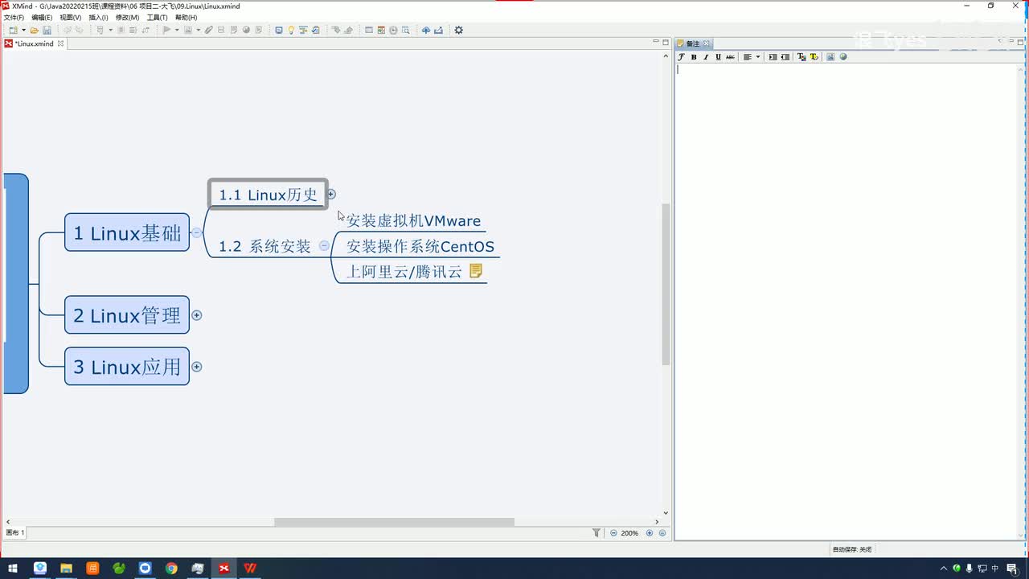Image resolution: width=1029 pixels, height=579 pixels.
Task: Choose text color in notes toolbar
Action: (801, 57)
